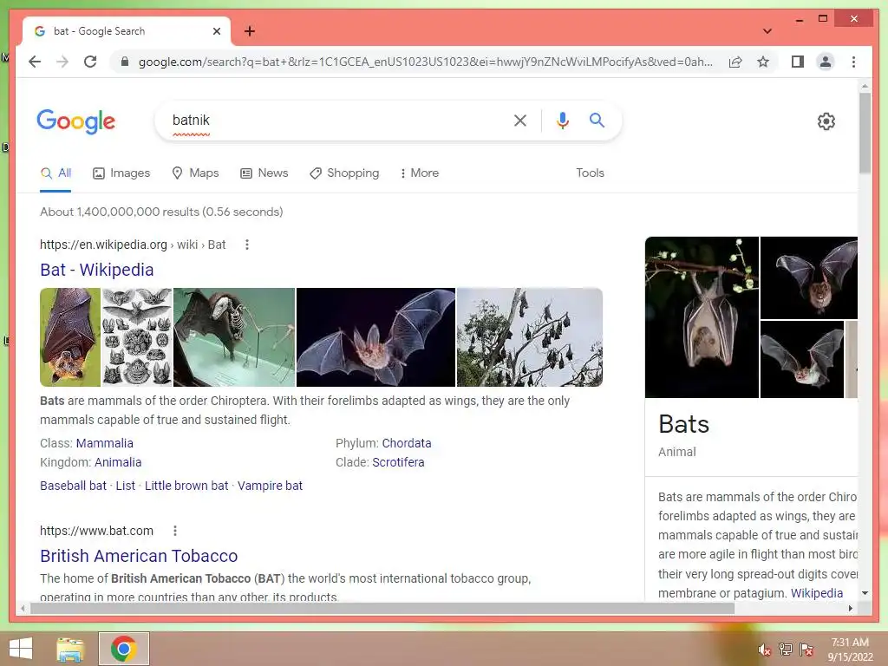Open a new tab with the plus button

[249, 31]
